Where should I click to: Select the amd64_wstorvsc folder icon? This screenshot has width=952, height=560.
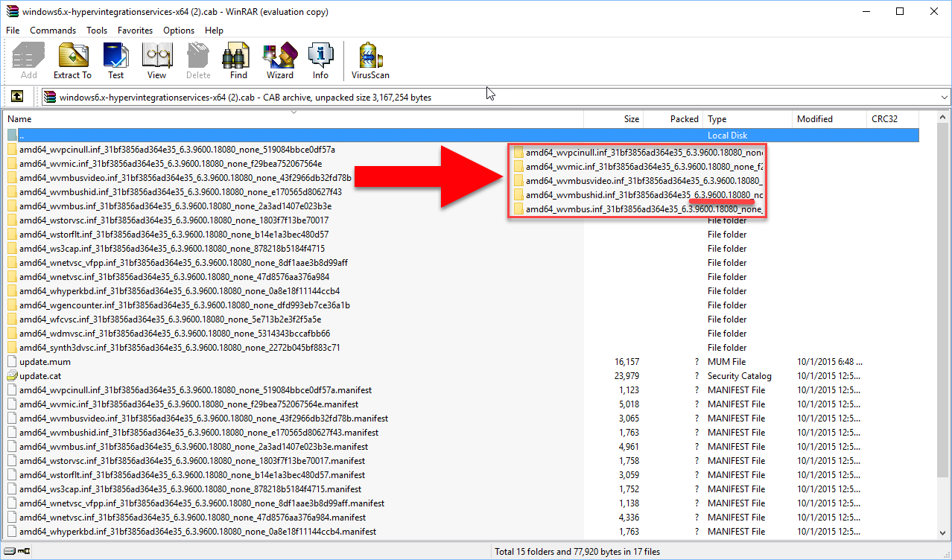(x=12, y=220)
